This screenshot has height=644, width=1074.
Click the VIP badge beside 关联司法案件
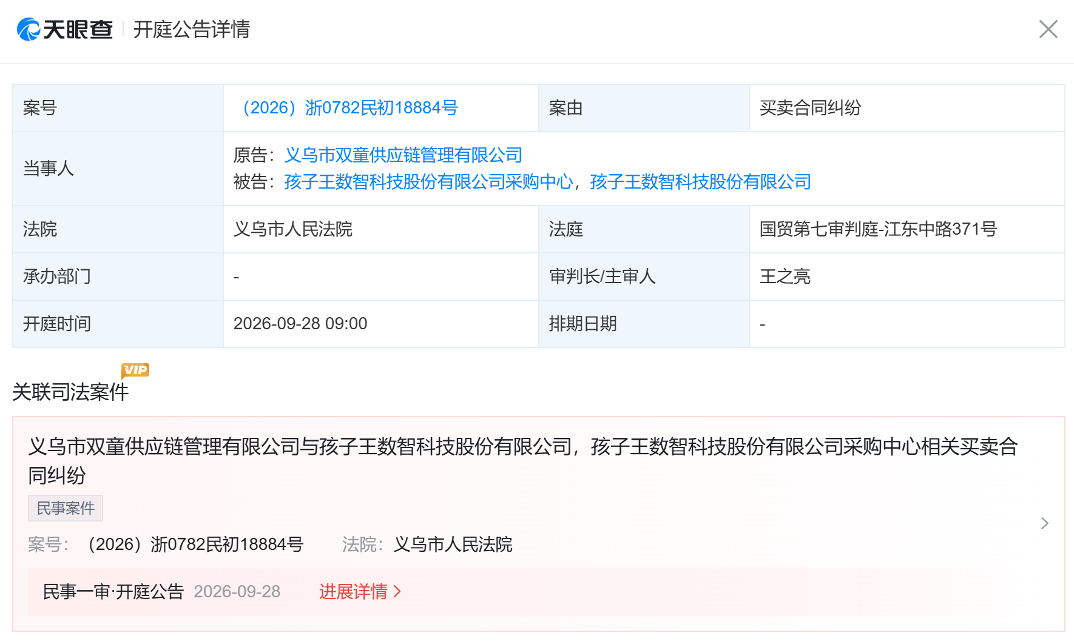pos(135,370)
